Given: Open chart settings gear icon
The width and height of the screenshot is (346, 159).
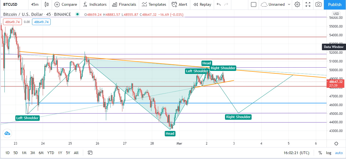Looking at the screenshot, I should click(x=297, y=4).
